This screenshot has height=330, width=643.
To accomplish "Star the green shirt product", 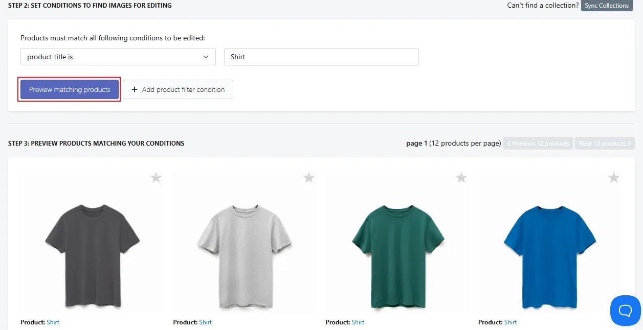I will (x=461, y=178).
